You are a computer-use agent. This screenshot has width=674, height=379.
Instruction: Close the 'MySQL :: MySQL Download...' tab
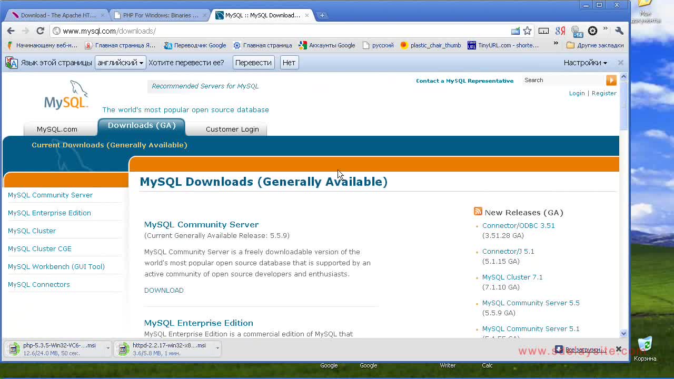coord(306,15)
